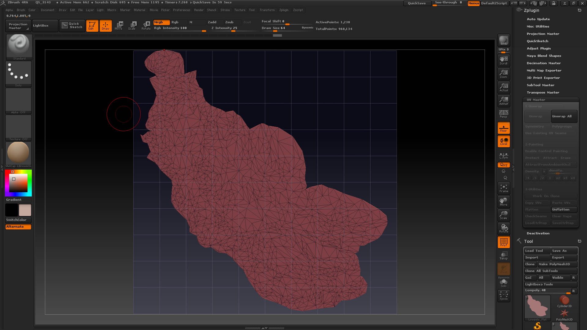This screenshot has width=587, height=330.
Task: Click the UnFlatten button
Action: [564, 210]
